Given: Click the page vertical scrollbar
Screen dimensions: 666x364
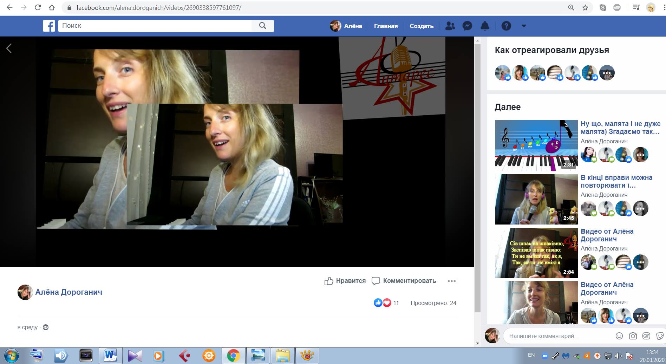Looking at the screenshot, I should 477,176.
